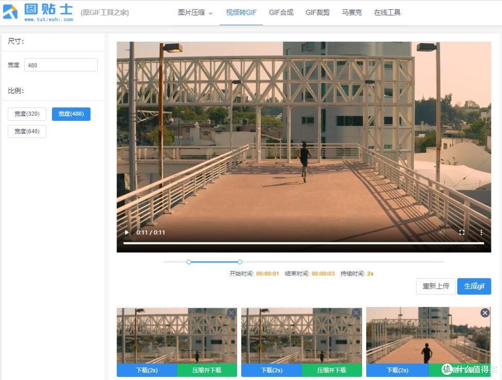Screen dimensions: 502x380
Task: Click the 生成gif button
Action: tap(474, 286)
